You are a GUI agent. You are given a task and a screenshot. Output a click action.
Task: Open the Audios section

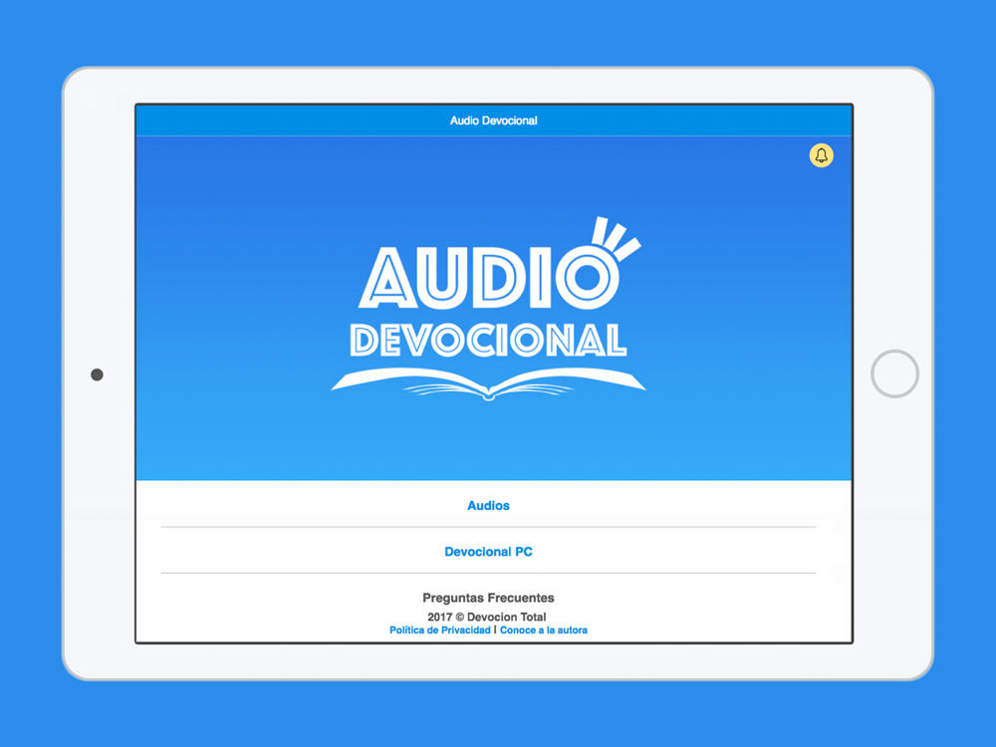point(488,506)
